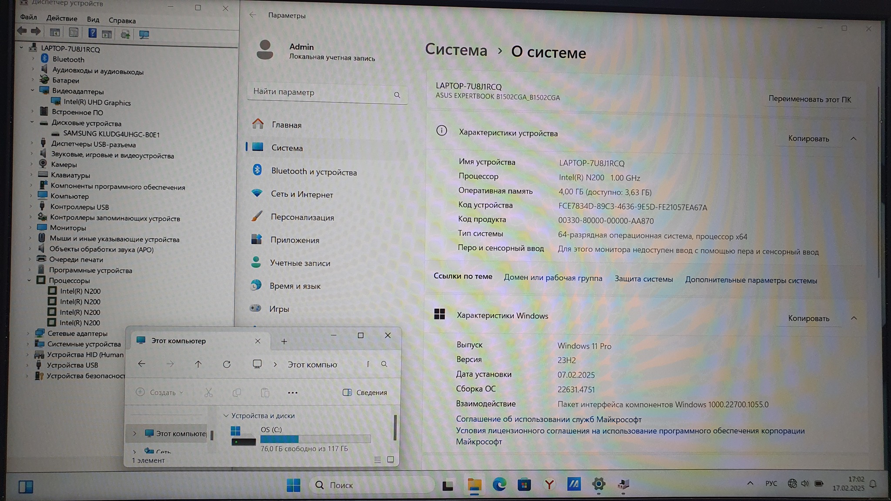Click the Cut scissors icon in Explorer
The height and width of the screenshot is (501, 891).
point(208,393)
